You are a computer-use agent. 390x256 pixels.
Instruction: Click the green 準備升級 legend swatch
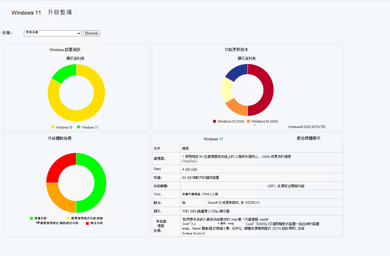point(31,218)
